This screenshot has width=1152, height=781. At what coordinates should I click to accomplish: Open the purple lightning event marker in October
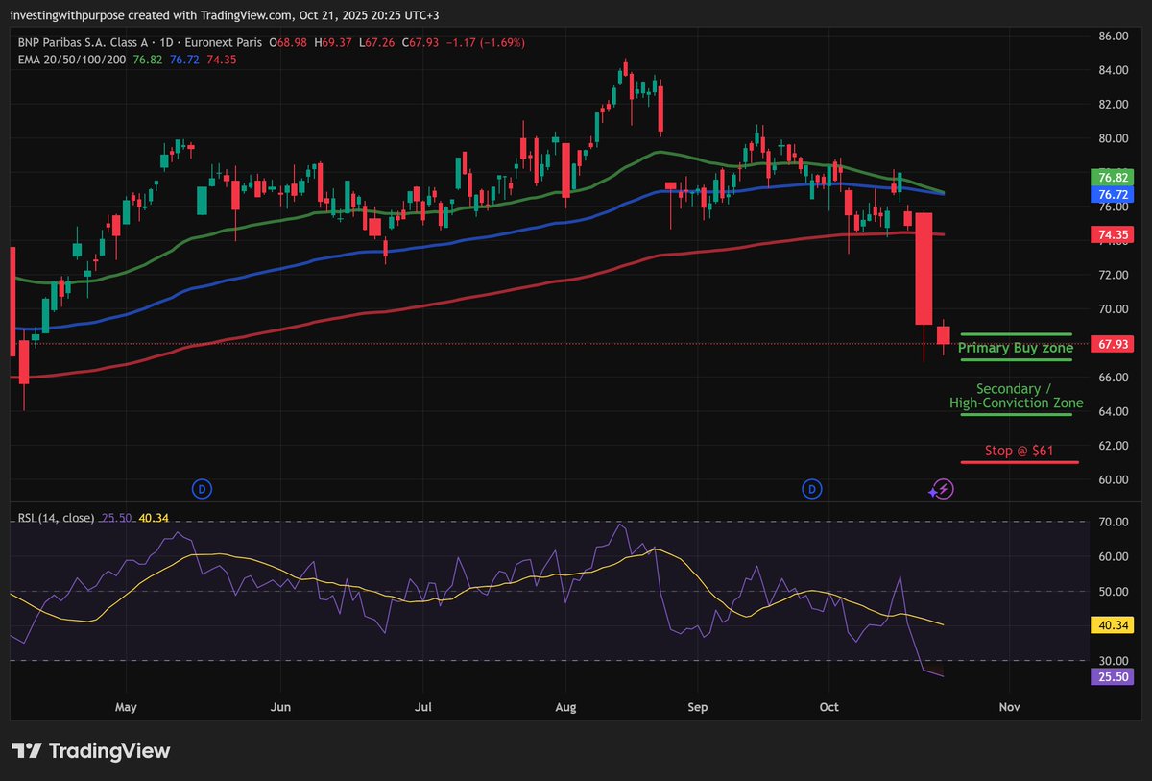point(943,490)
